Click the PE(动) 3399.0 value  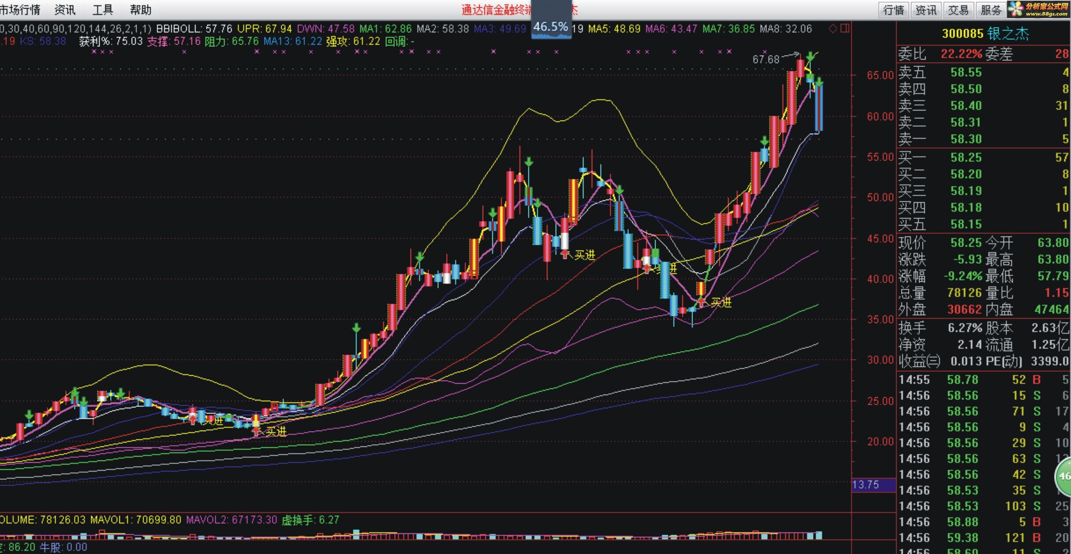point(1050,361)
